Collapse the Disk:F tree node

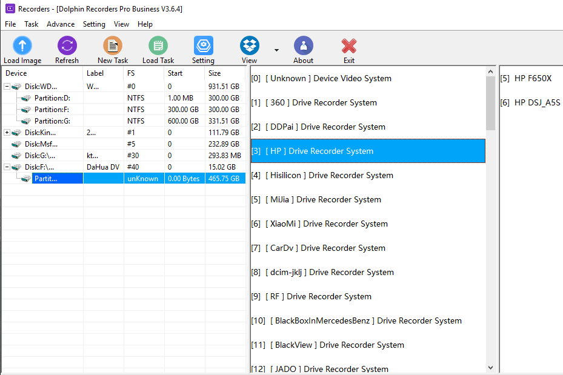tap(6, 167)
